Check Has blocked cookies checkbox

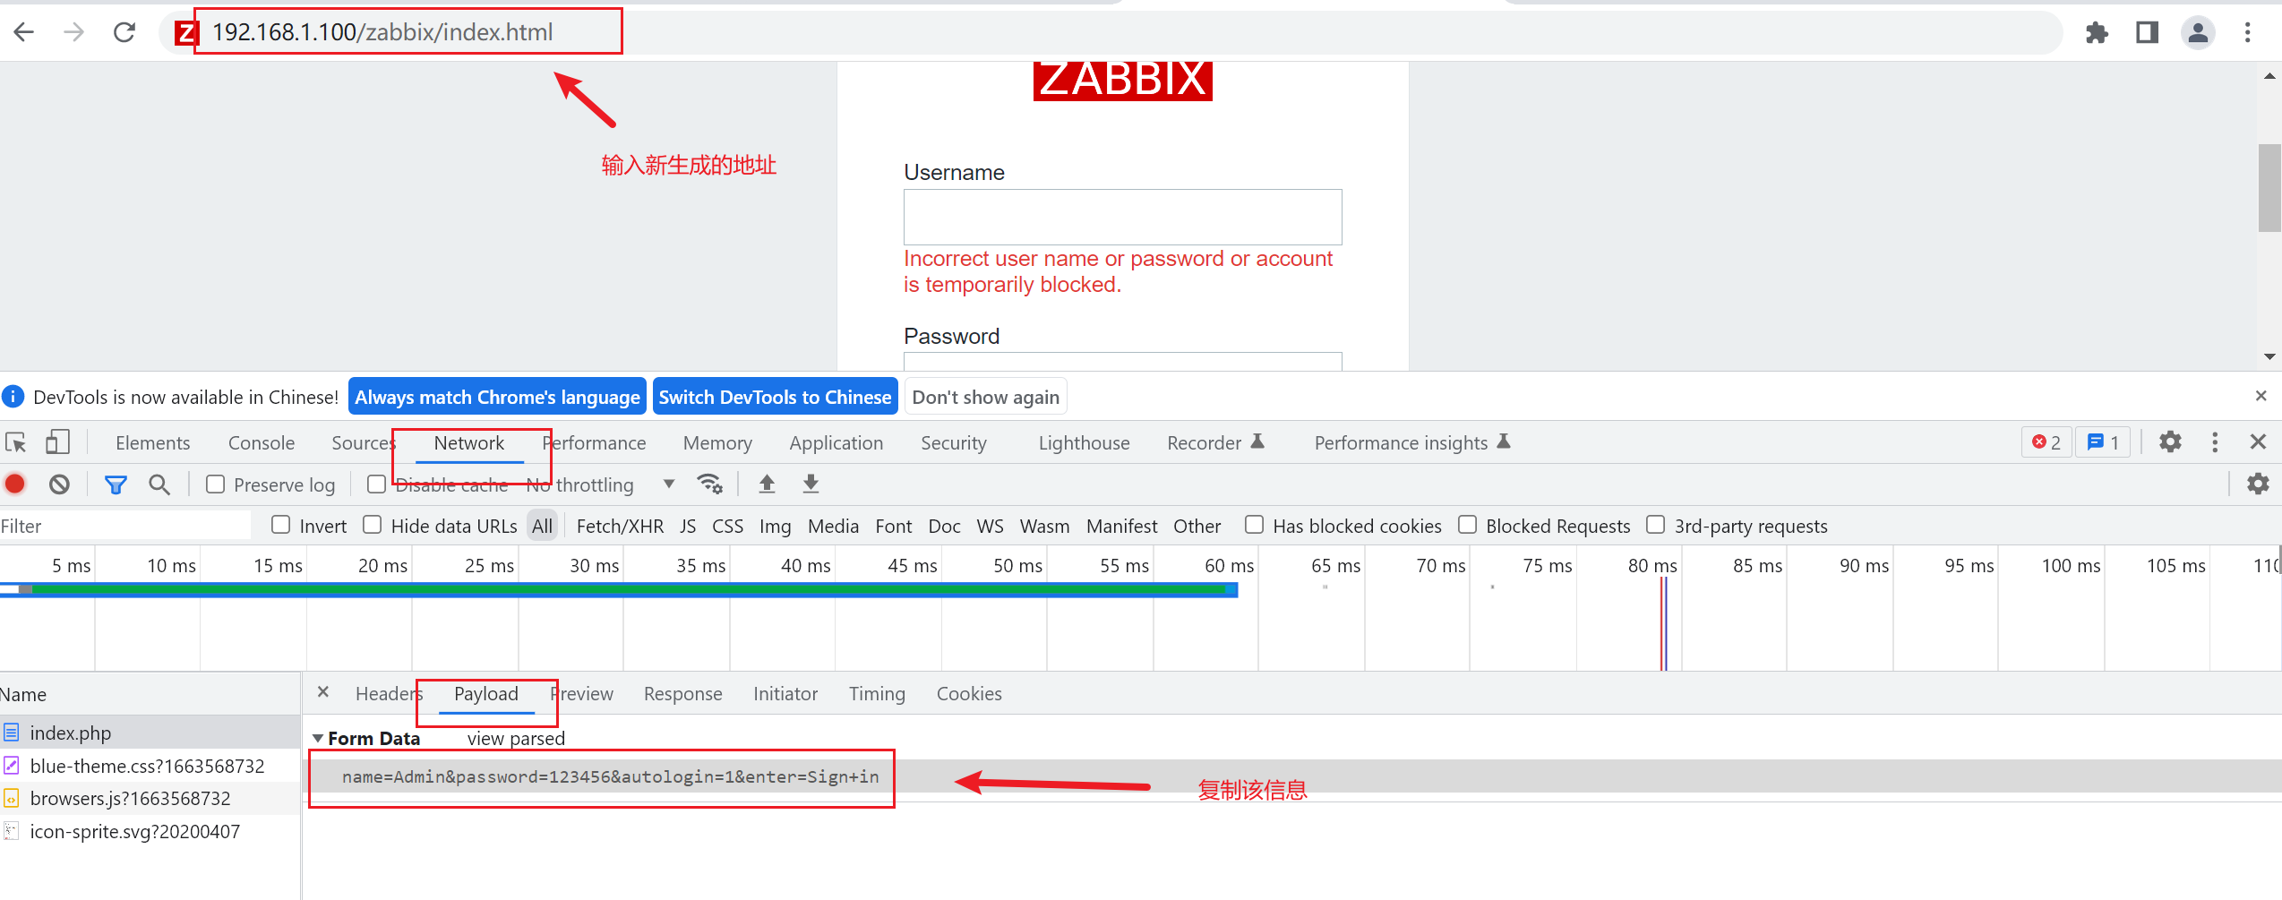(x=1255, y=525)
